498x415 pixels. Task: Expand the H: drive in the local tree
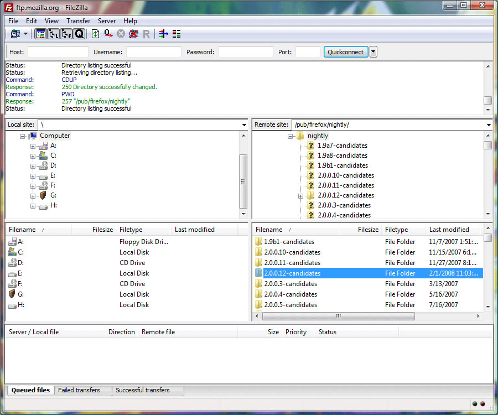click(33, 206)
